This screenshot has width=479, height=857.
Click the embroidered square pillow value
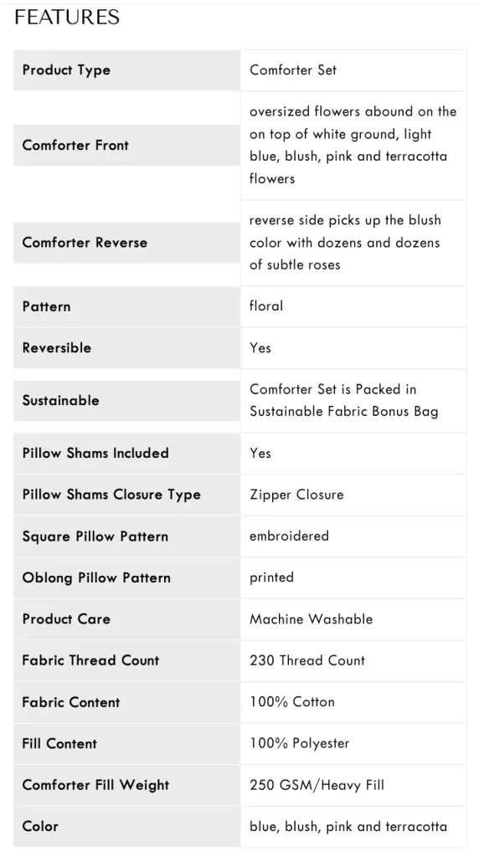click(x=289, y=536)
